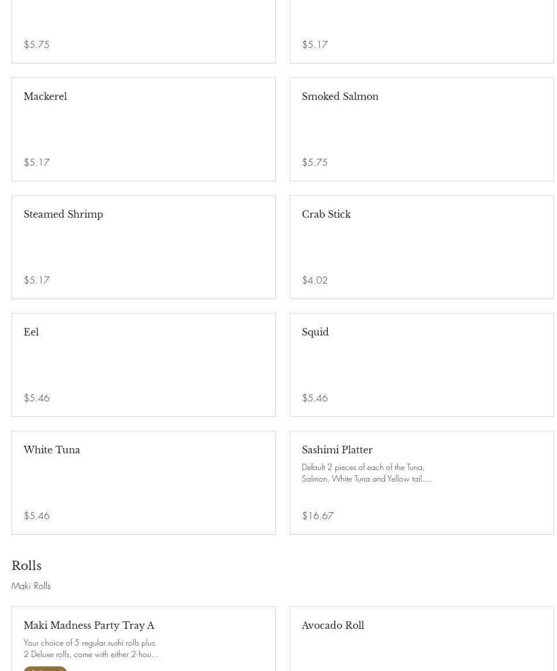This screenshot has width=557, height=671.
Task: Open the Mackerel menu item
Action: 143,129
